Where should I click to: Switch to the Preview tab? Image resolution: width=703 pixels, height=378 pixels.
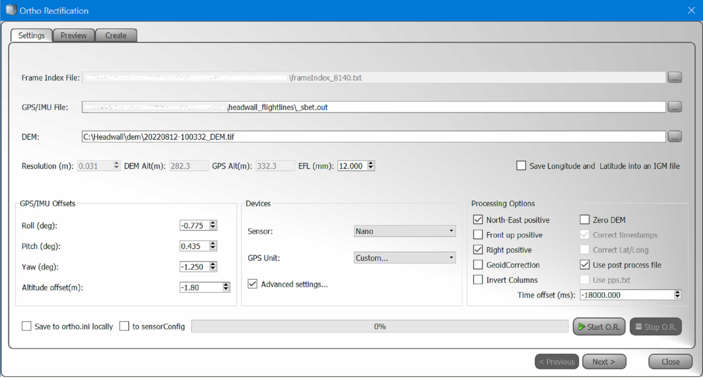tap(73, 35)
